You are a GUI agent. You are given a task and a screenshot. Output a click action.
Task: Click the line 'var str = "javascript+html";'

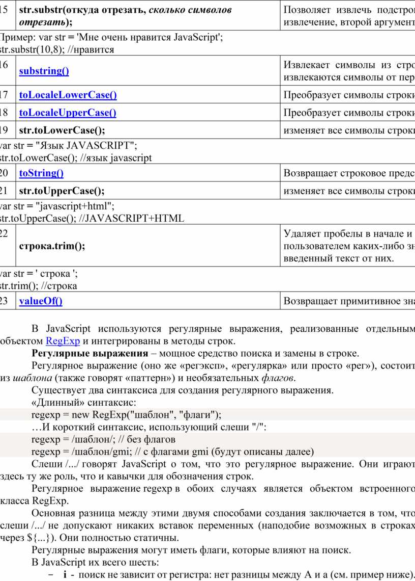(57, 206)
